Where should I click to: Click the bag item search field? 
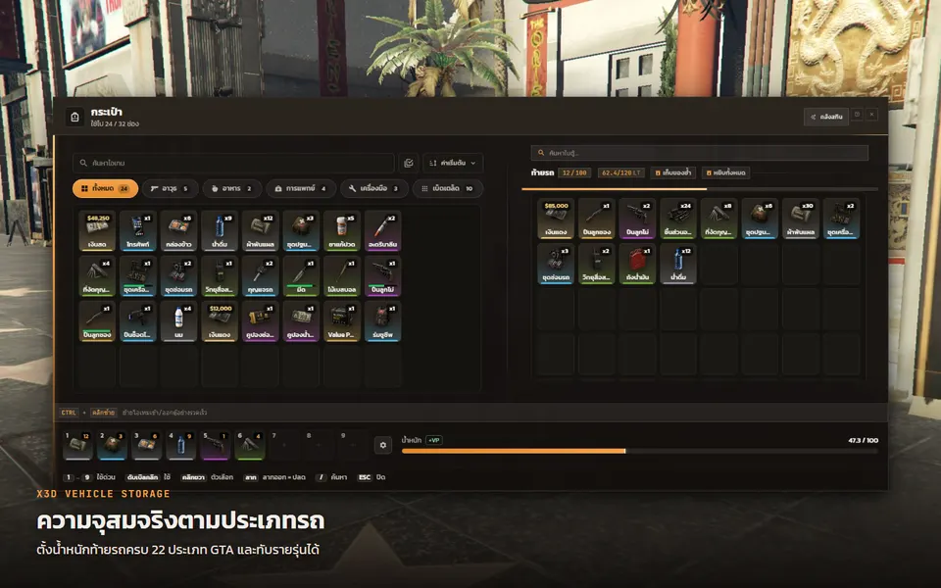[233, 163]
